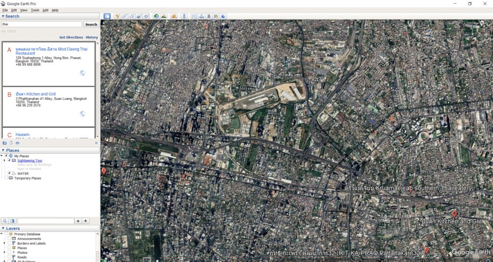Clear search results with the X icon
This screenshot has height=262, width=493.
tap(96, 143)
